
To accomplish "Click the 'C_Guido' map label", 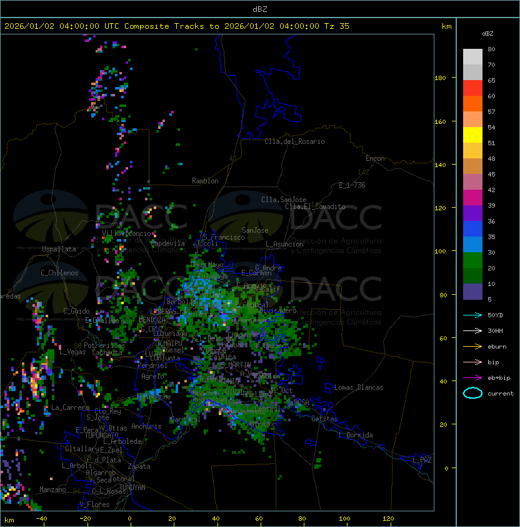I will click(76, 311).
